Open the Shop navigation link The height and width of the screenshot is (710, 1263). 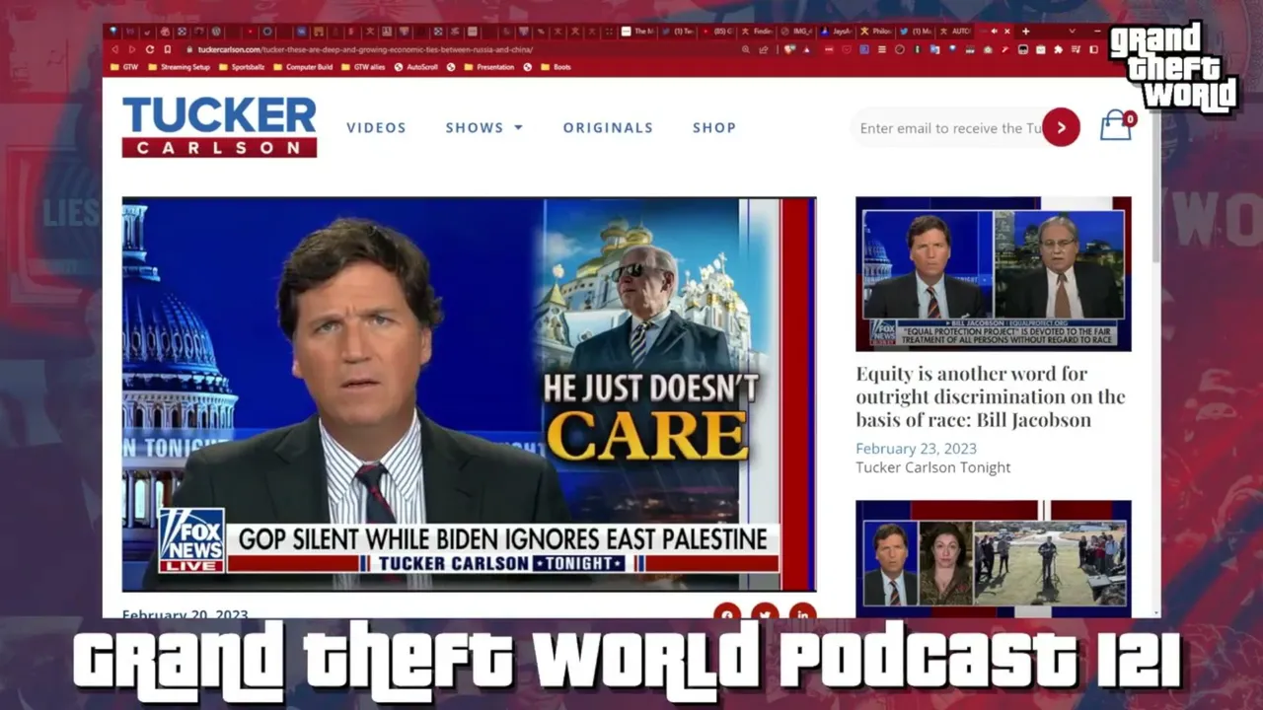click(714, 127)
